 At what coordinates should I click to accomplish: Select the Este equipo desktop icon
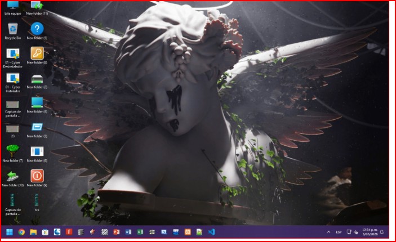click(12, 6)
